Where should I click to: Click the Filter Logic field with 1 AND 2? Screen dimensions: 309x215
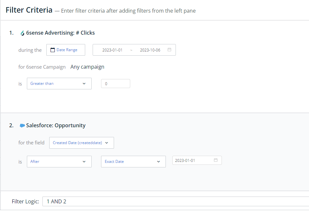(176, 201)
